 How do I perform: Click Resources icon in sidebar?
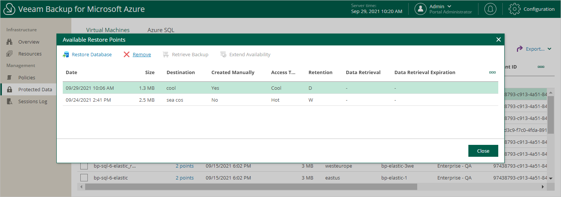(10, 54)
